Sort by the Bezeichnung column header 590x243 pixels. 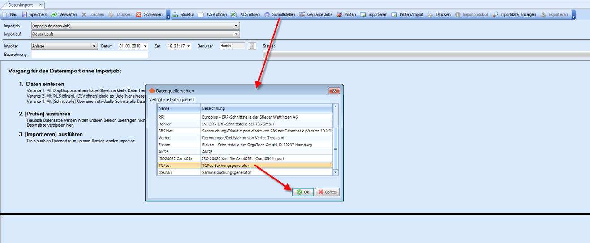[x=267, y=108]
